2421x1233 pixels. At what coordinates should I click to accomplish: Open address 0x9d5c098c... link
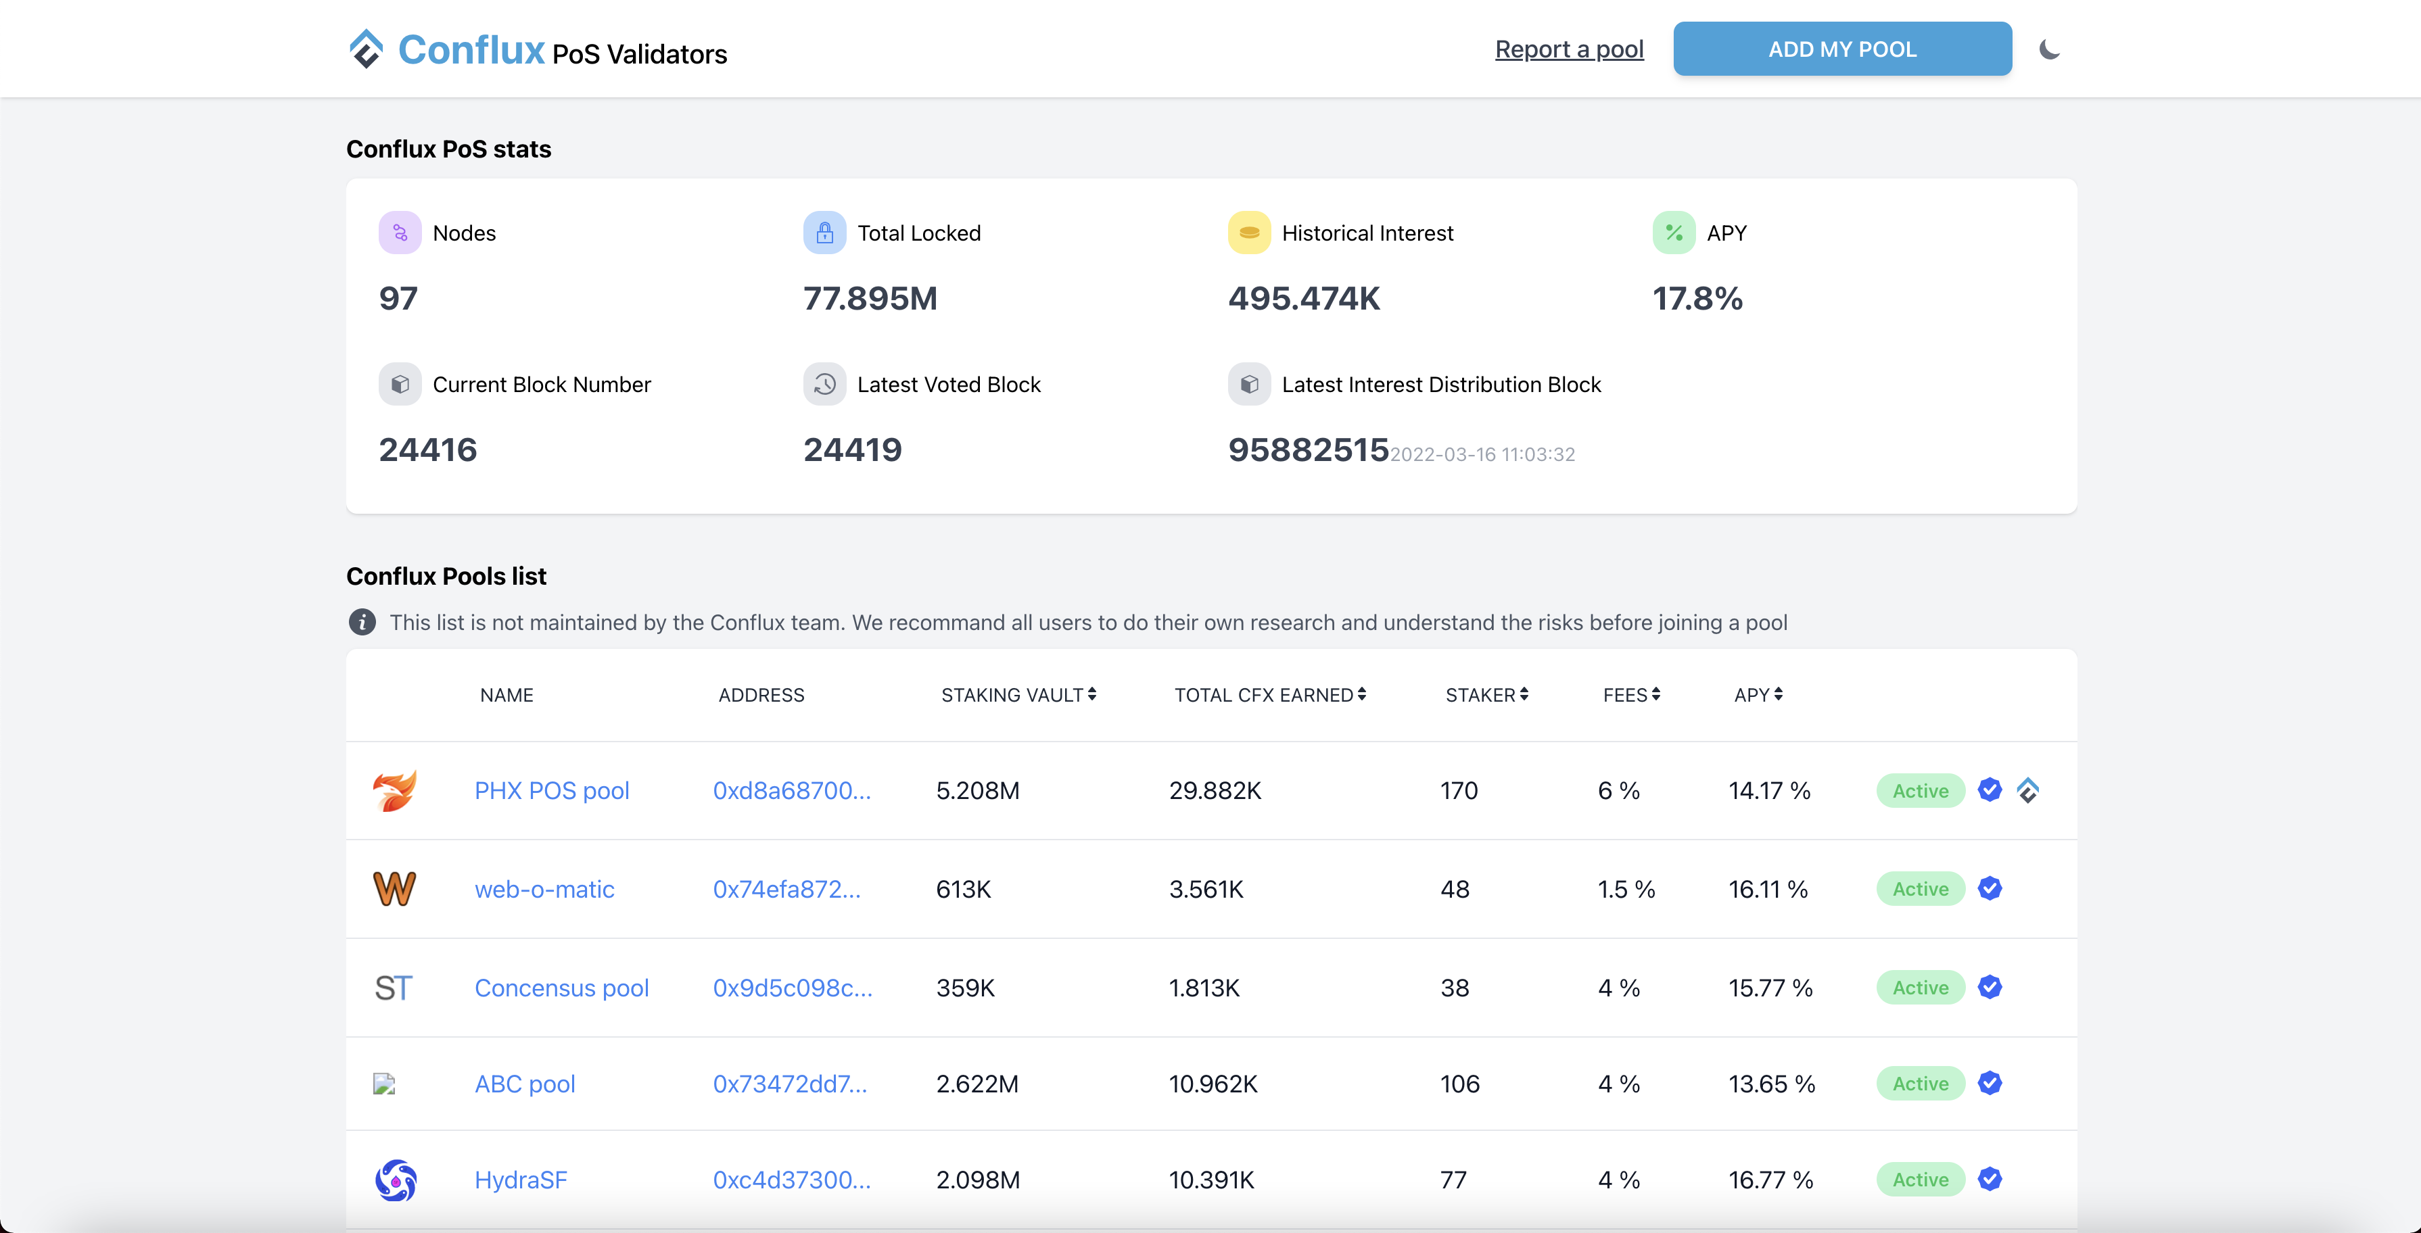(793, 988)
